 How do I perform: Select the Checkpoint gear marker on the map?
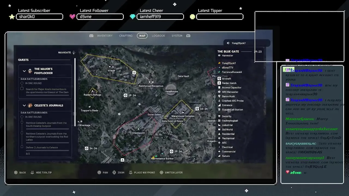[139, 129]
